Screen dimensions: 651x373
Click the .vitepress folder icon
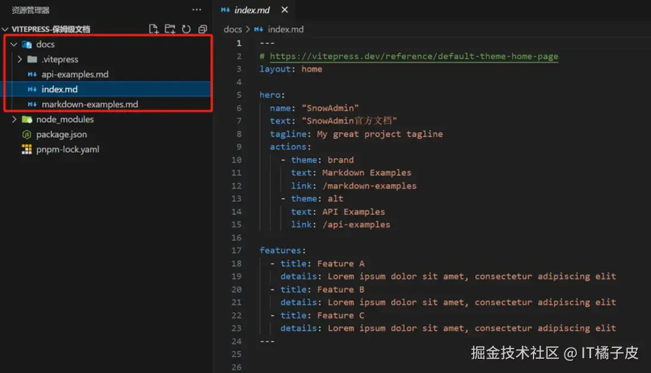click(x=32, y=59)
